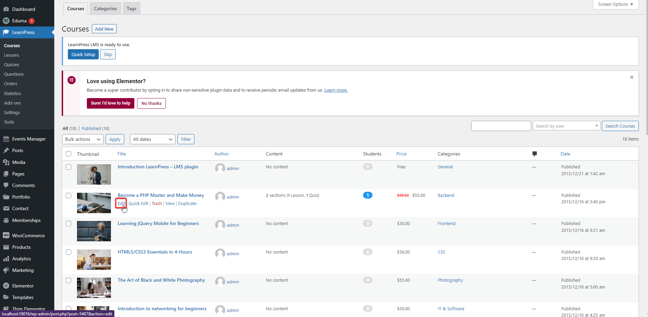Apply the selected bulk action
The width and height of the screenshot is (648, 317).
[x=115, y=139]
